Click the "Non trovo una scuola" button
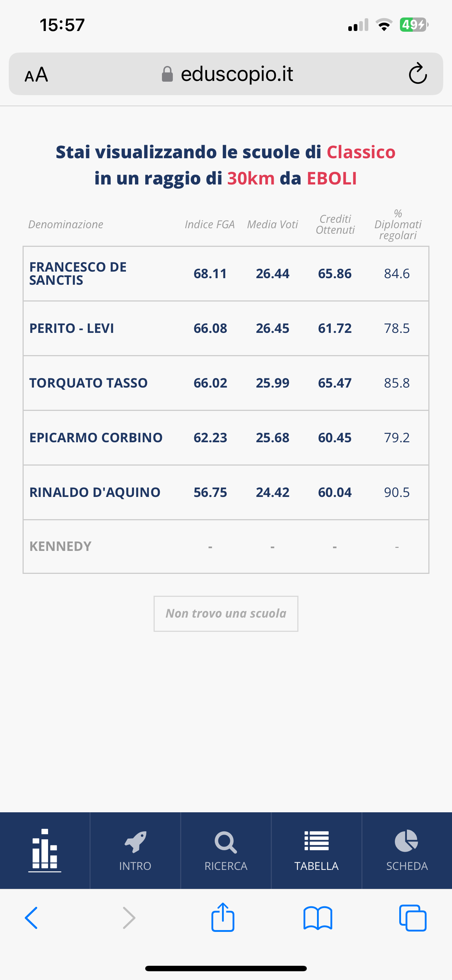452x980 pixels. tap(226, 613)
